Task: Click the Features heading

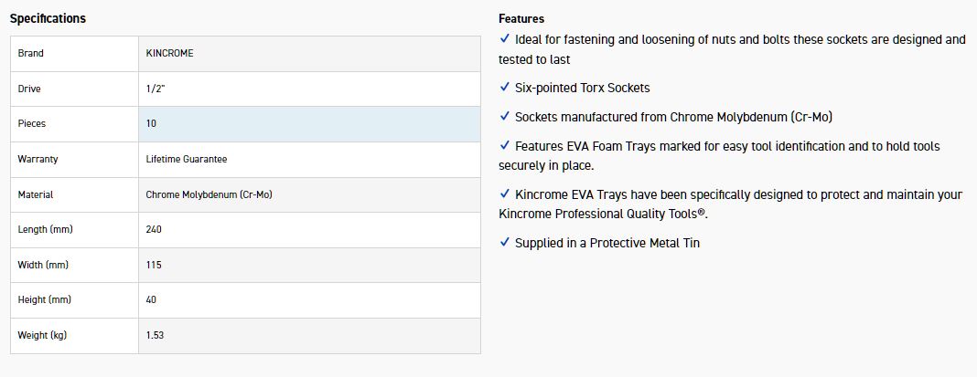Action: [521, 18]
